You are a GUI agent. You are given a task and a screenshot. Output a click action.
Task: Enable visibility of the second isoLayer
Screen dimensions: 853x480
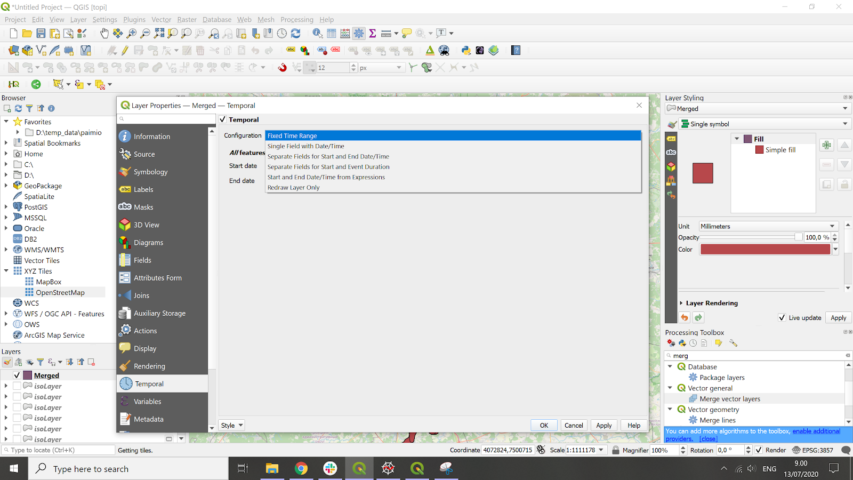[x=17, y=397]
